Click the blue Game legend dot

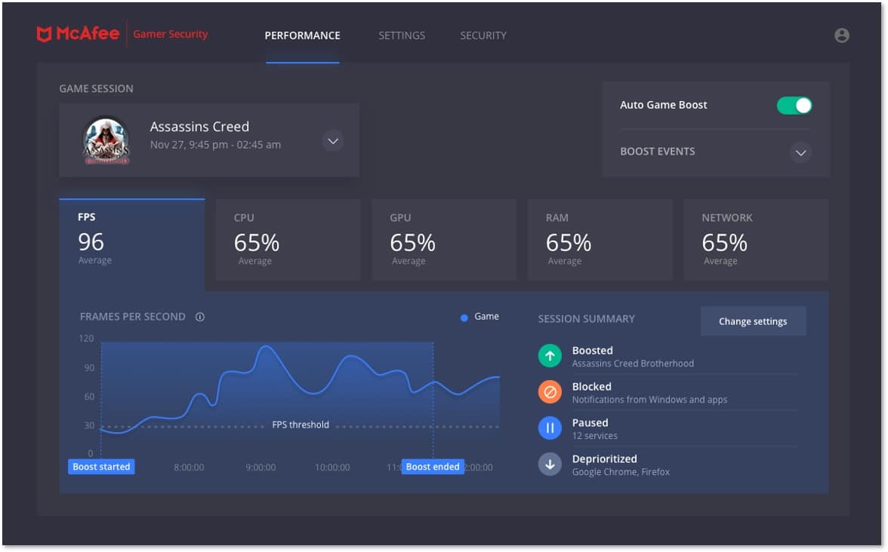(464, 318)
